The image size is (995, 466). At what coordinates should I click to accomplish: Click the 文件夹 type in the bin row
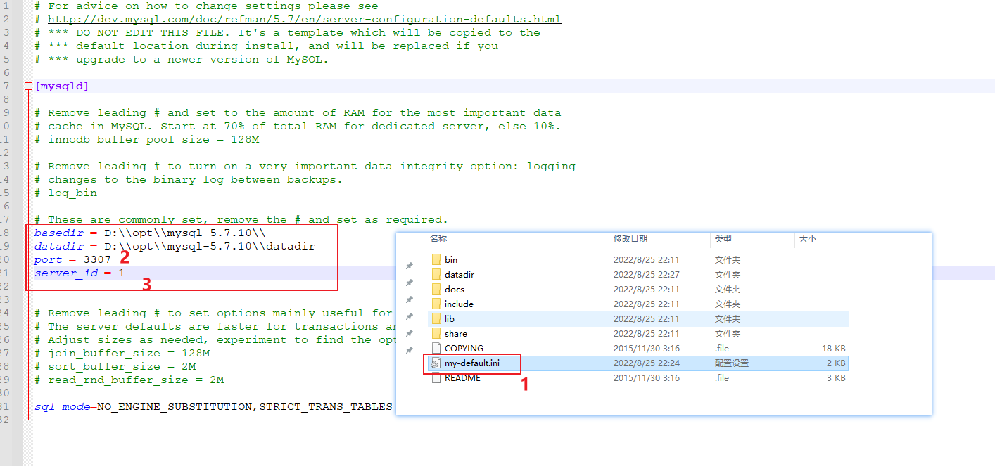(728, 260)
